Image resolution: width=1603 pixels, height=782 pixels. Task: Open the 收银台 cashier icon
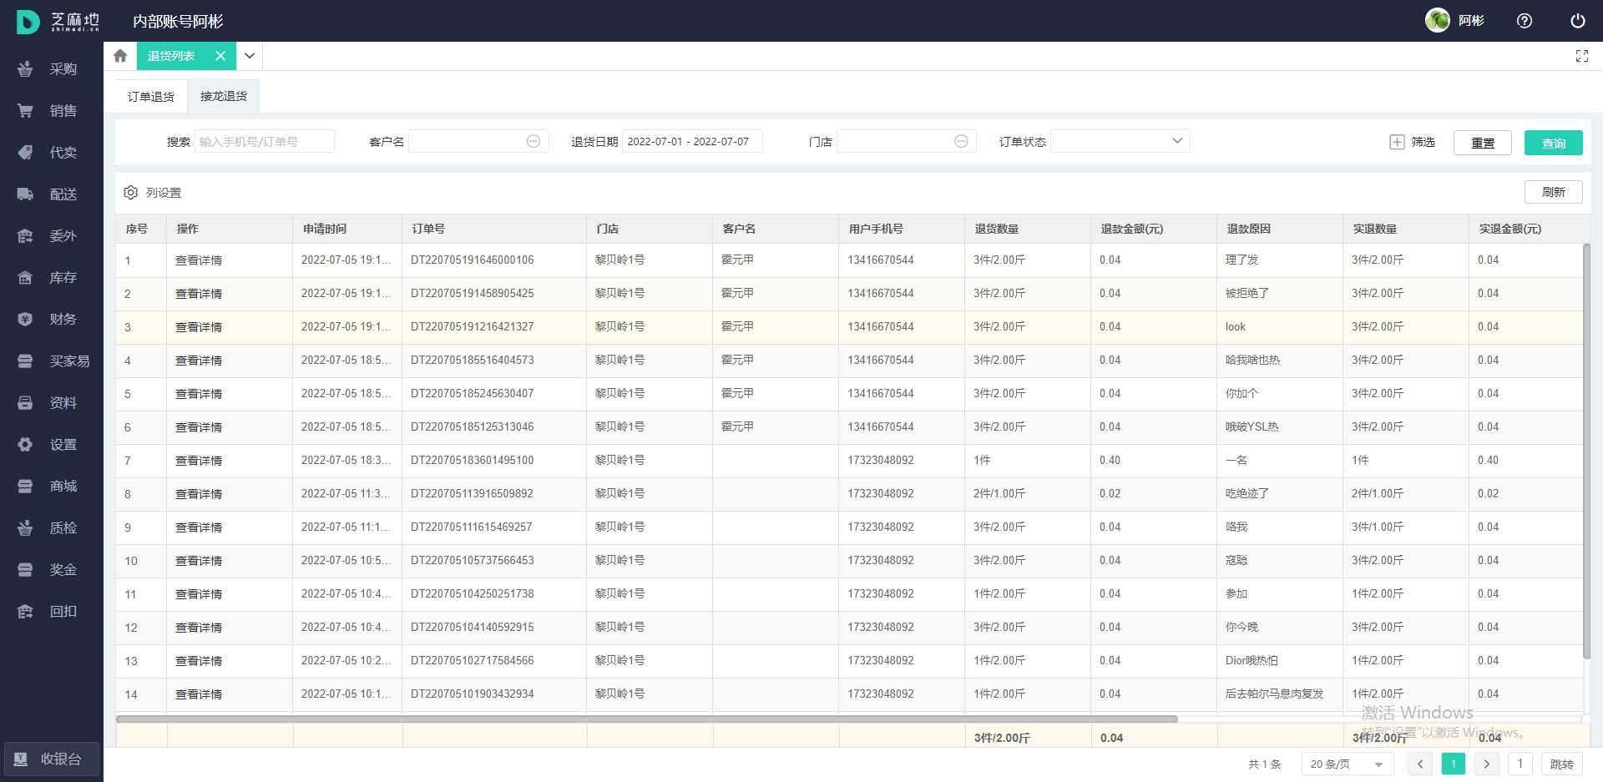(x=20, y=759)
